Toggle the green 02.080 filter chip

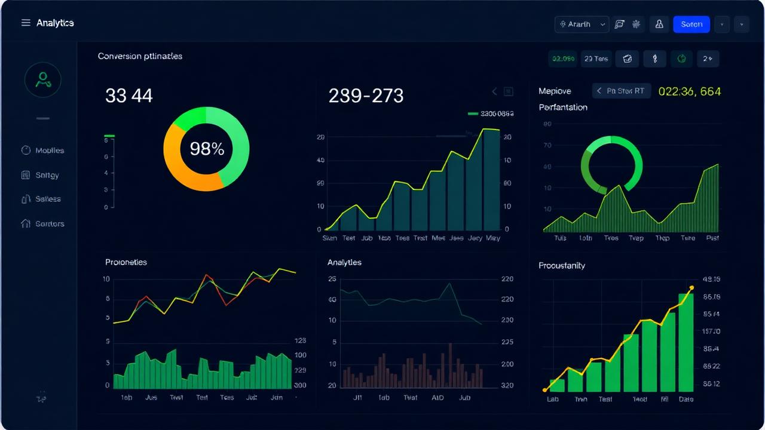point(563,59)
